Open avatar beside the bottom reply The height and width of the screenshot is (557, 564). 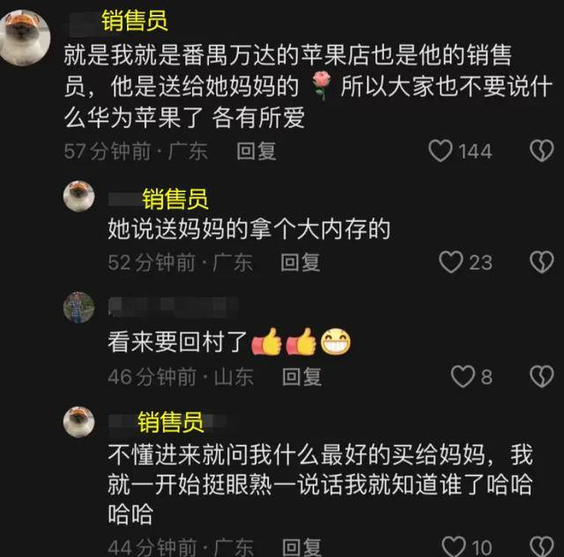coord(78,421)
